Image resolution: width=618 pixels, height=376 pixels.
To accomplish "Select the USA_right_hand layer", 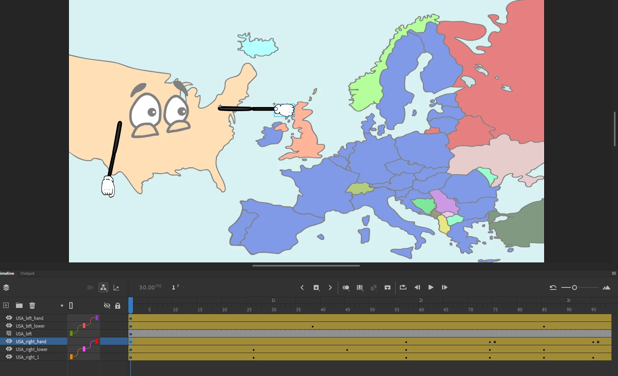I will click(x=31, y=342).
